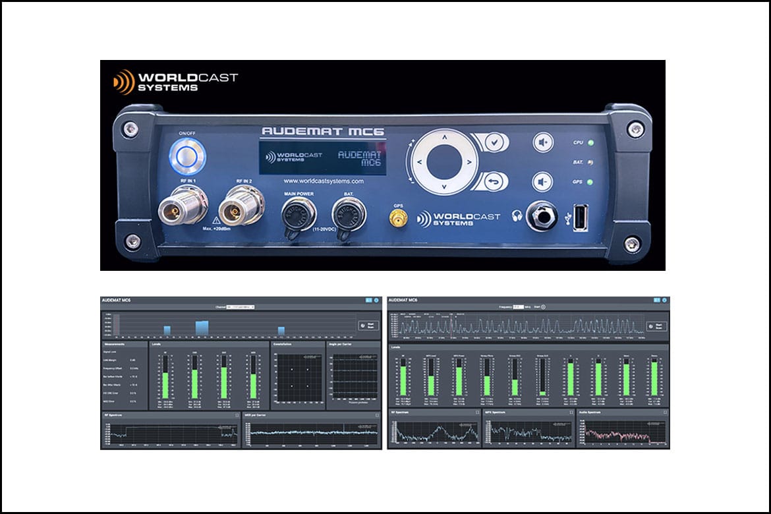Click the gold GPS antenna connector
The height and width of the screenshot is (514, 771).
tap(398, 218)
